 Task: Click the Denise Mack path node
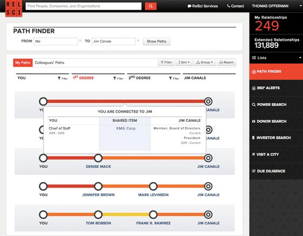98,158
